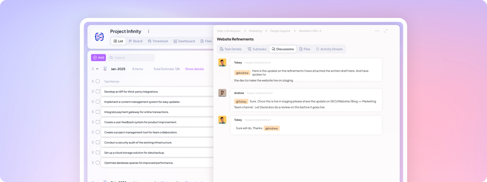Click Andrew's avatar on his comment

point(222,93)
